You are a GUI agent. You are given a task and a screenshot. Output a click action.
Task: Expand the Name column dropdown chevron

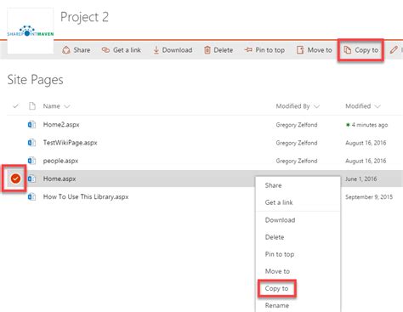click(x=67, y=106)
